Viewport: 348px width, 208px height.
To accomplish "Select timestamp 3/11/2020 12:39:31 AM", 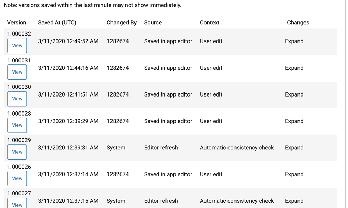I will tap(68, 148).
